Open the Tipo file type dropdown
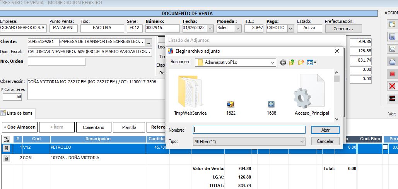 pyautogui.click(x=302, y=142)
